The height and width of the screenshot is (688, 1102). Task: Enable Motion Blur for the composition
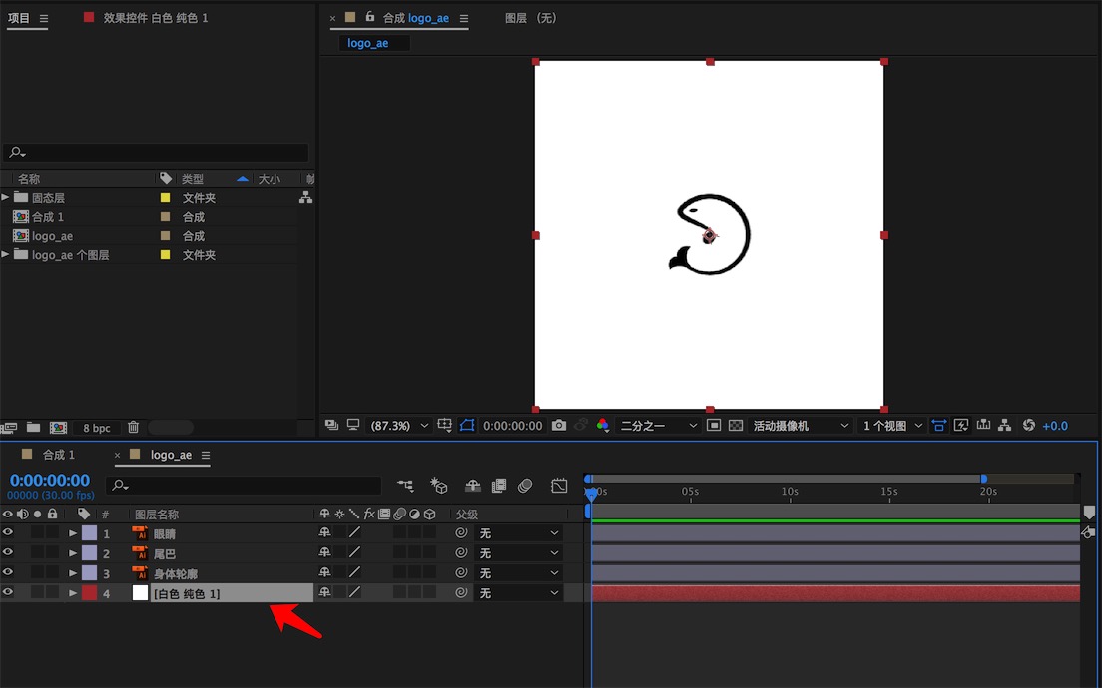point(526,486)
